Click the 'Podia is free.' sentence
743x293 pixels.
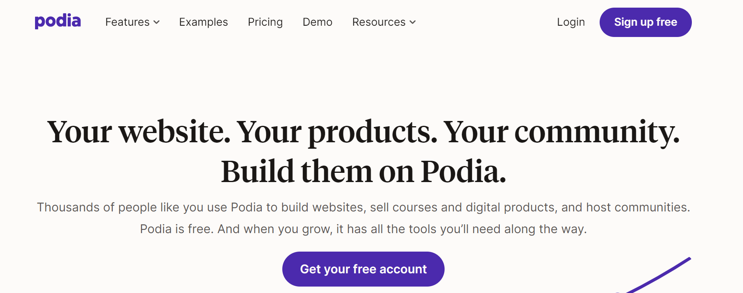click(x=177, y=229)
